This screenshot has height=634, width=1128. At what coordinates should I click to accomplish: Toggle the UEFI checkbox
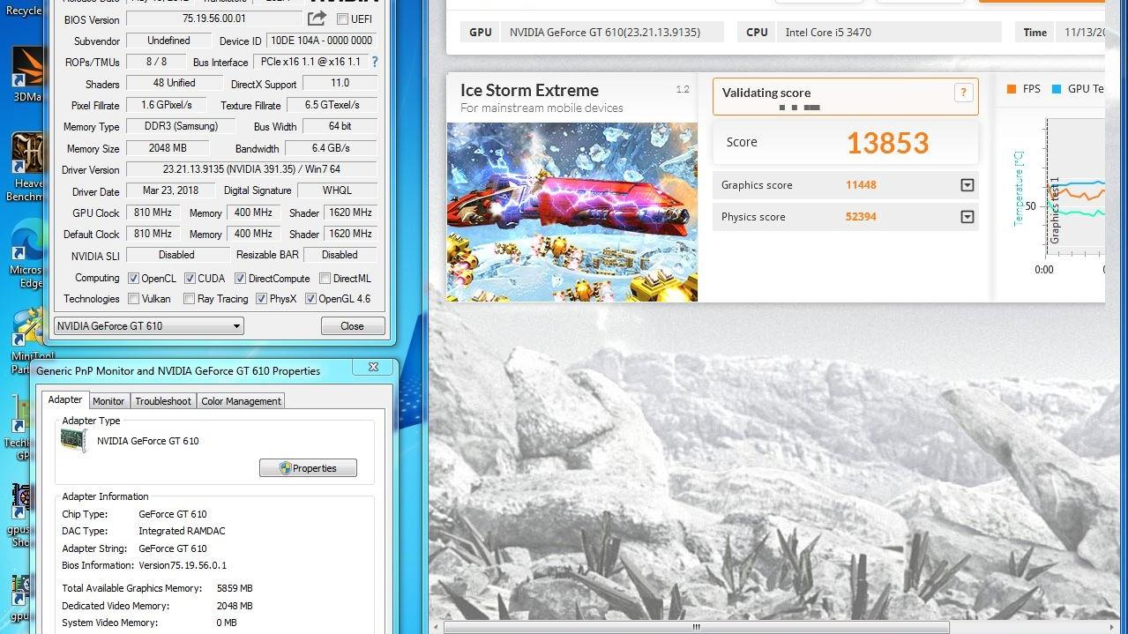pyautogui.click(x=342, y=19)
